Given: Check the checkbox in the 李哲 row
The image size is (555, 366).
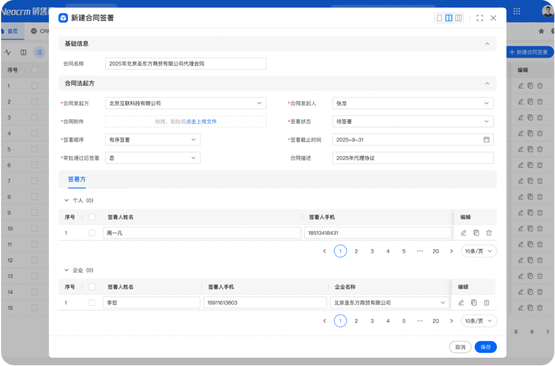Looking at the screenshot, I should click(92, 303).
